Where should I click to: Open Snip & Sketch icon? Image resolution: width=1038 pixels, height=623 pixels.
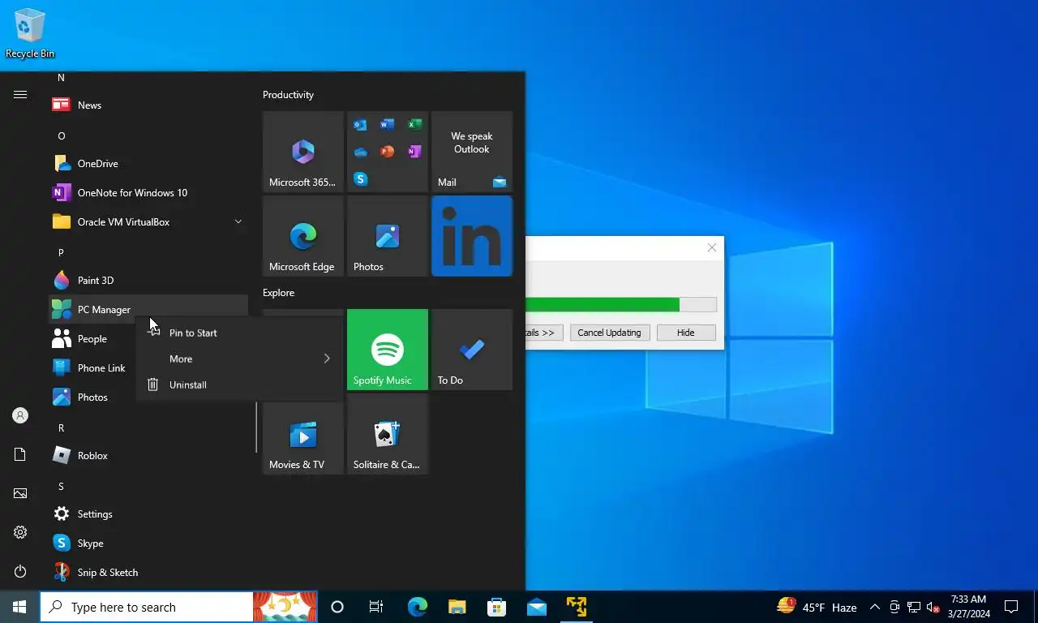(62, 572)
